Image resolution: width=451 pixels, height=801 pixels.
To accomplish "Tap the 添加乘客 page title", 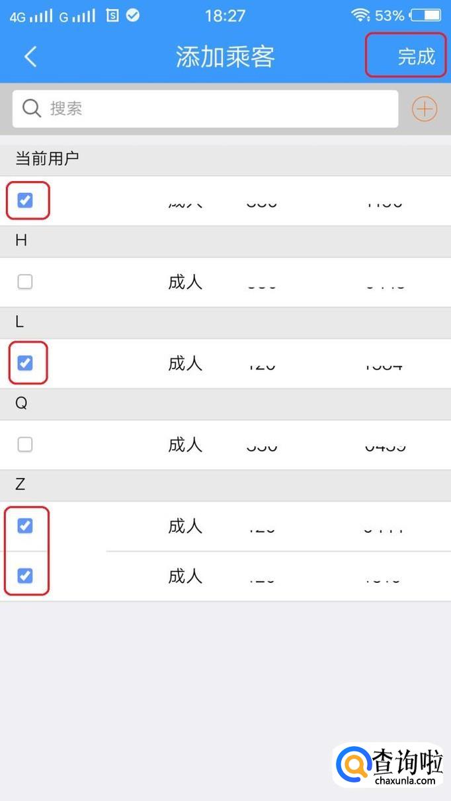I will click(x=225, y=57).
